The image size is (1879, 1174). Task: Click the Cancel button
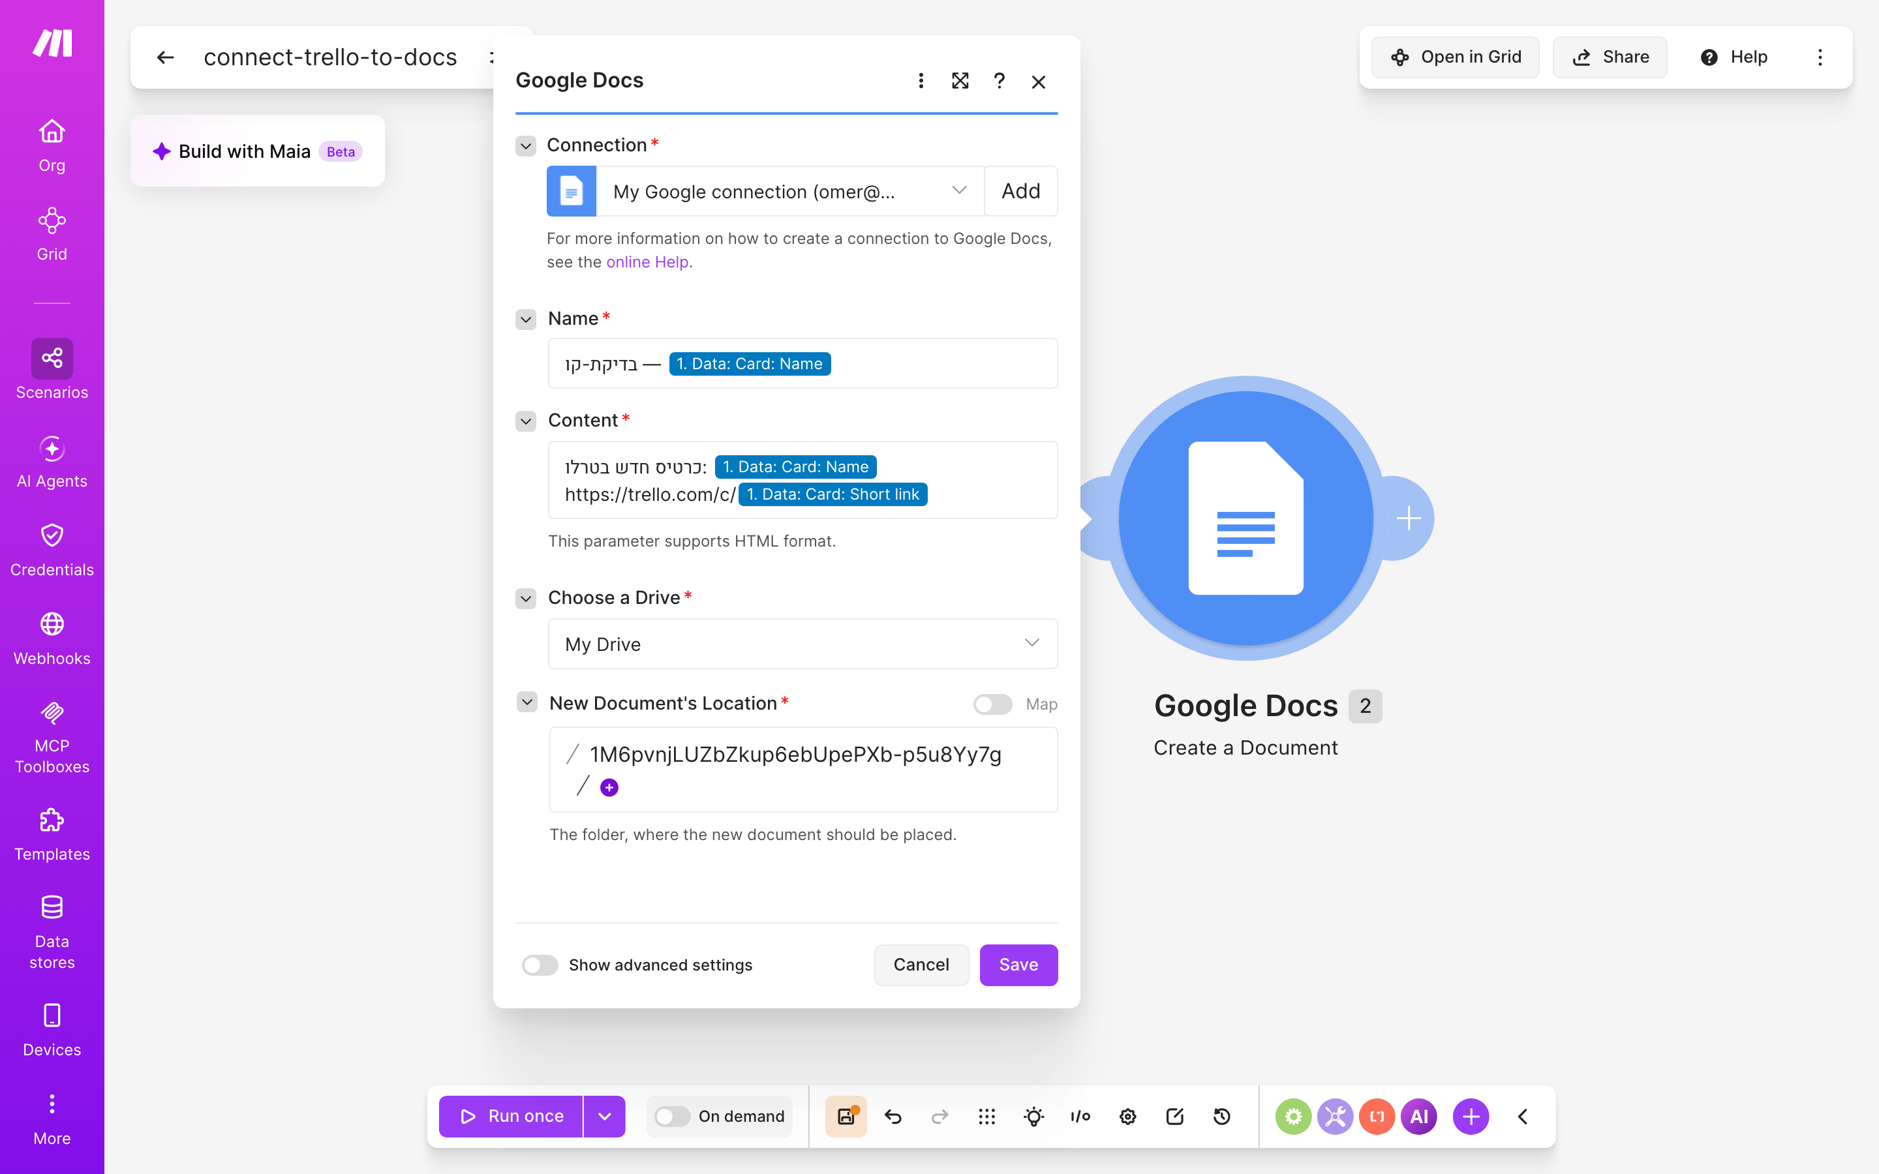(921, 965)
